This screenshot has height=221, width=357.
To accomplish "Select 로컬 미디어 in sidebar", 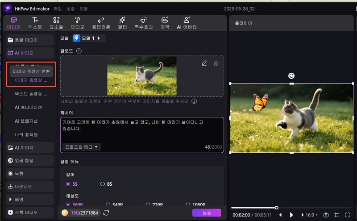I will 30,40.
